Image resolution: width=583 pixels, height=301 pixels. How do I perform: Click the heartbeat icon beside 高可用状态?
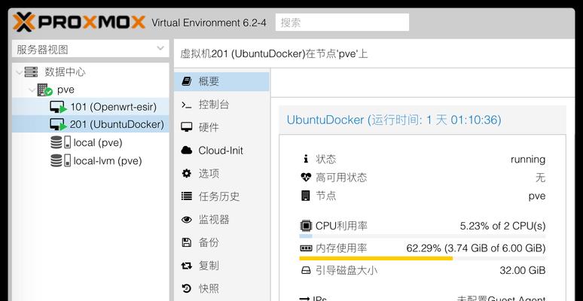306,178
